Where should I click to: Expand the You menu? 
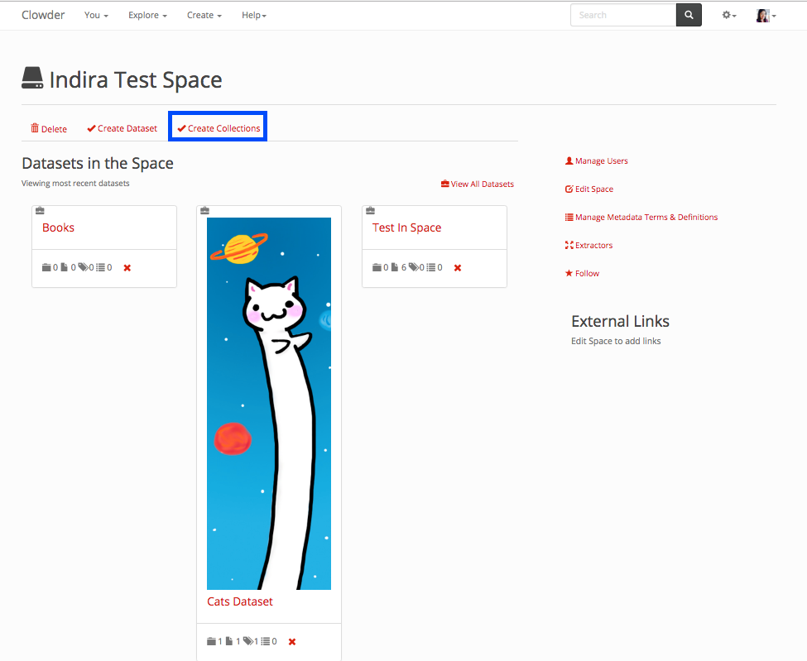96,15
